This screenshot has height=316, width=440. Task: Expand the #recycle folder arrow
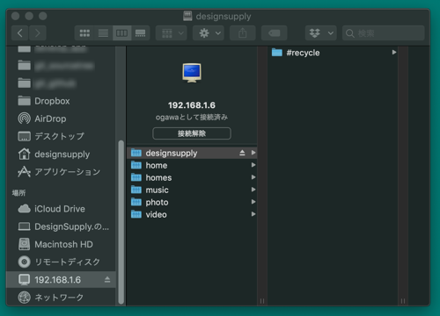[x=394, y=53]
